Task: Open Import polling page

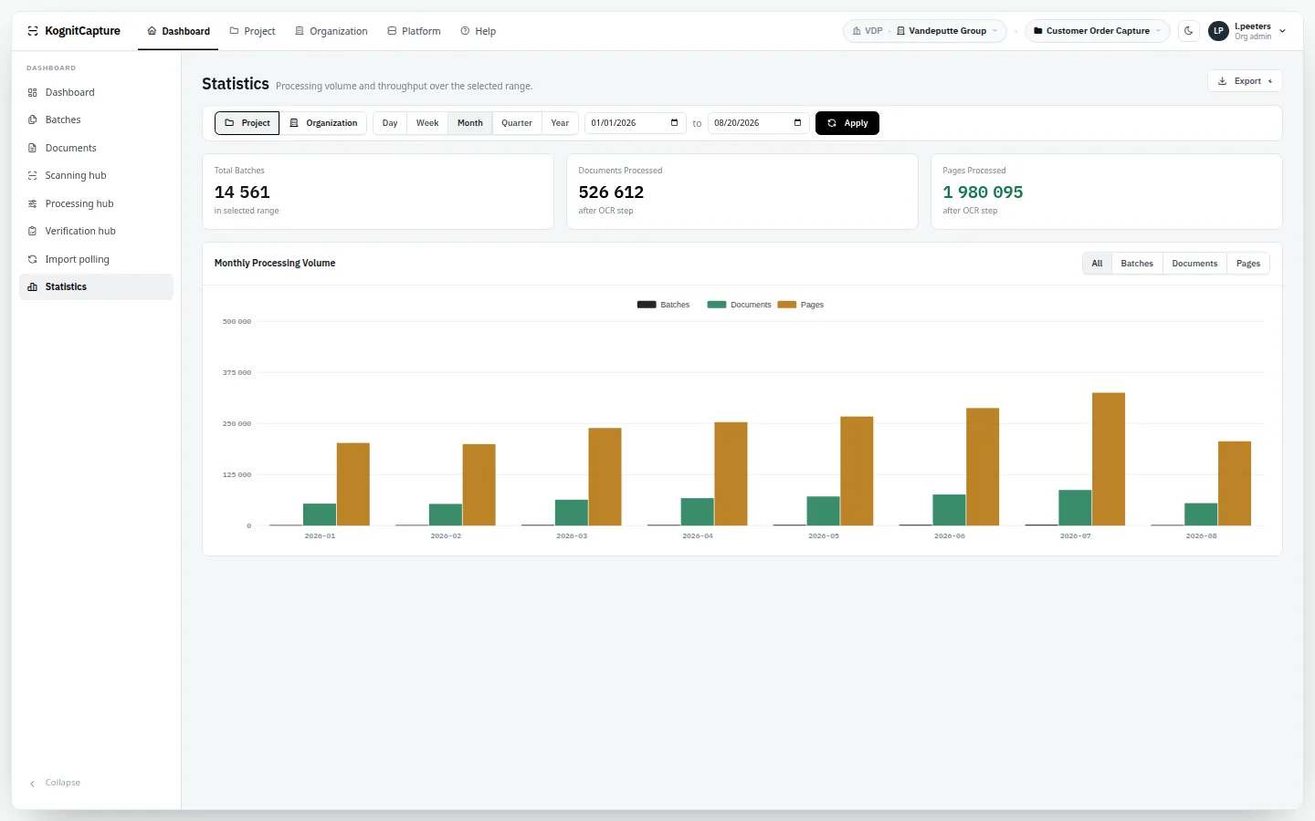Action: tap(96, 259)
